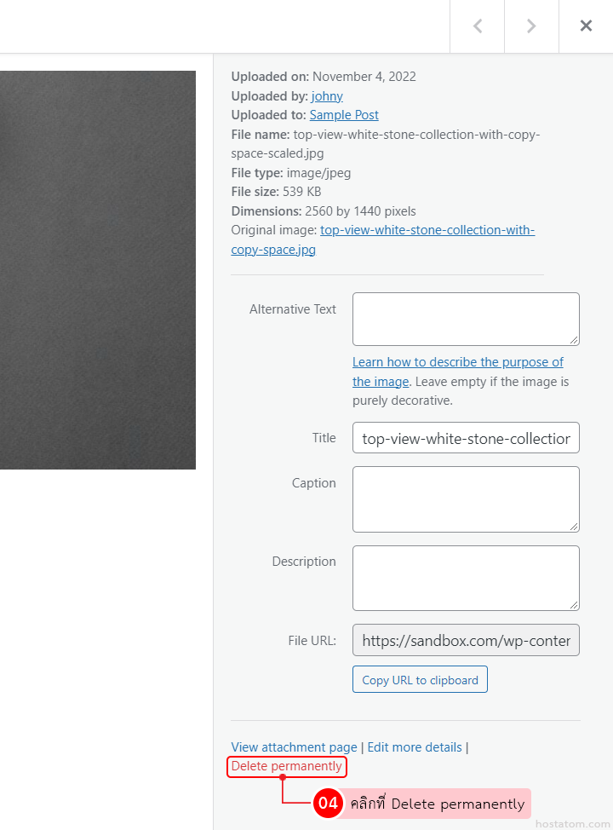Image resolution: width=613 pixels, height=830 pixels.
Task: Go to the previous media item
Action: pos(478,26)
